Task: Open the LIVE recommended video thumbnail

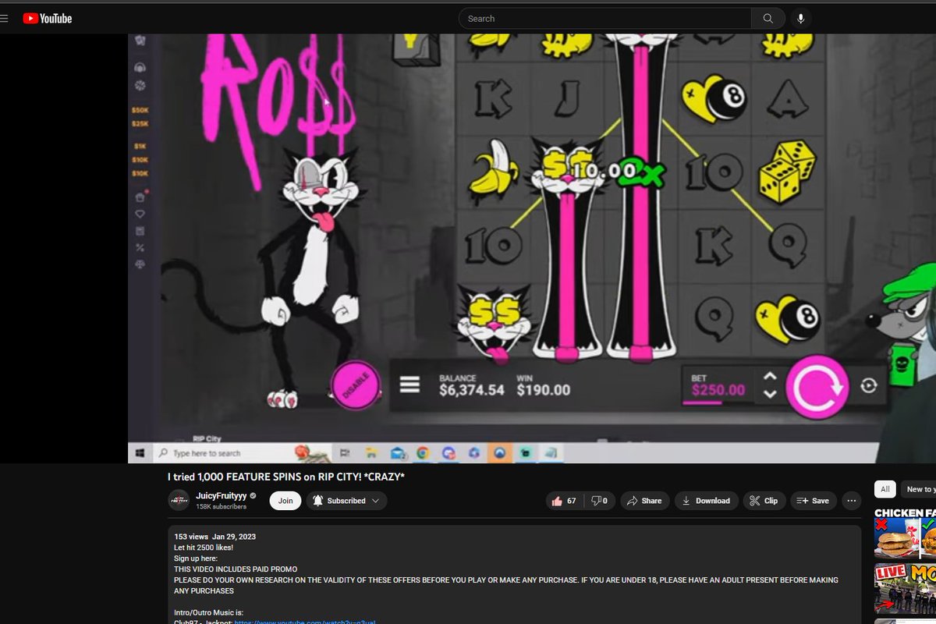Action: (x=905, y=589)
